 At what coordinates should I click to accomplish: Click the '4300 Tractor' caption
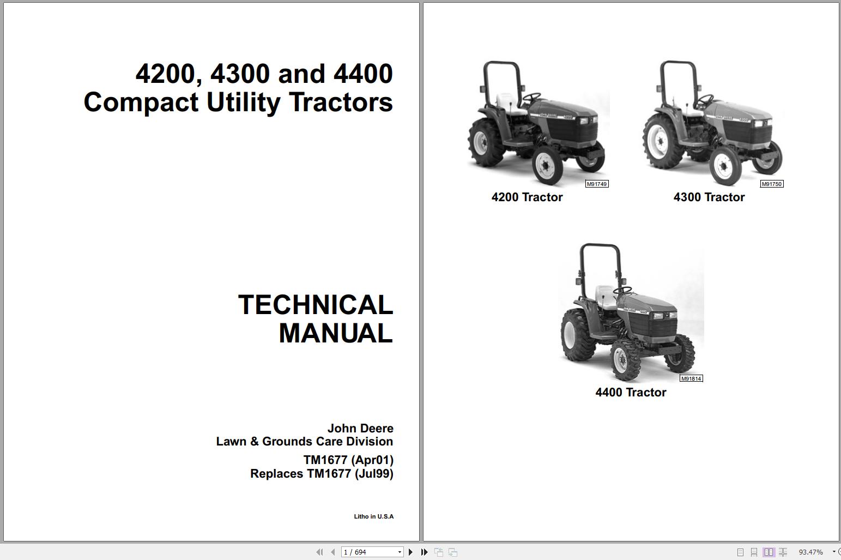(709, 197)
